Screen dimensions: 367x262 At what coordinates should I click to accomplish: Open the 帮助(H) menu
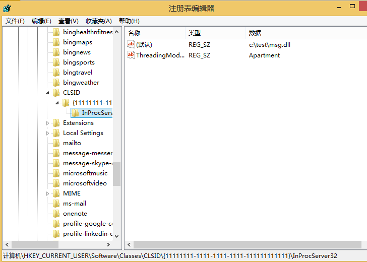(129, 21)
